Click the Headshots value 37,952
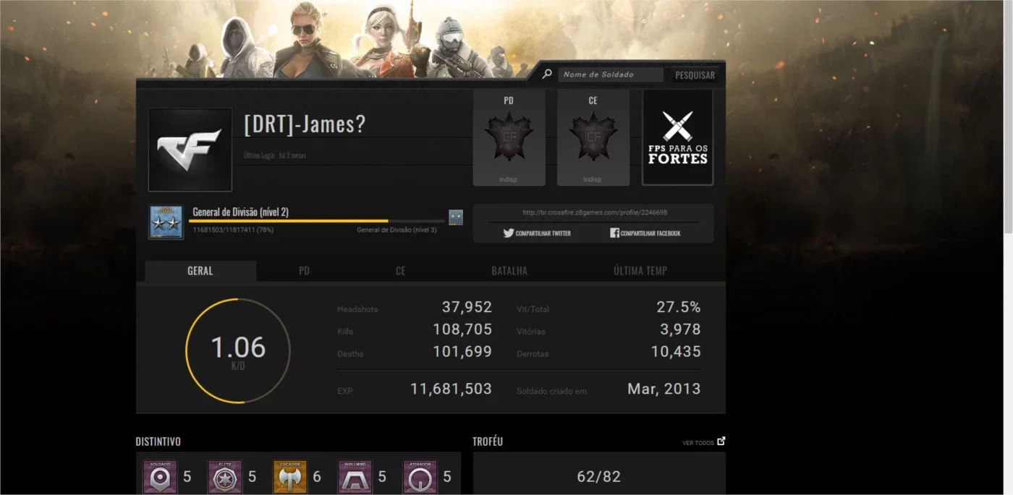 pyautogui.click(x=467, y=307)
